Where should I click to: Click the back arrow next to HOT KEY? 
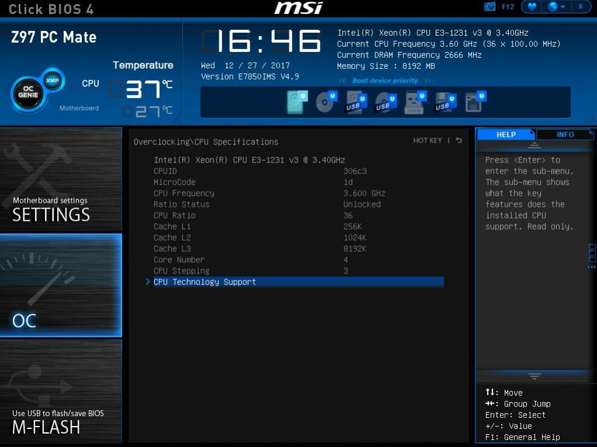pyautogui.click(x=459, y=140)
